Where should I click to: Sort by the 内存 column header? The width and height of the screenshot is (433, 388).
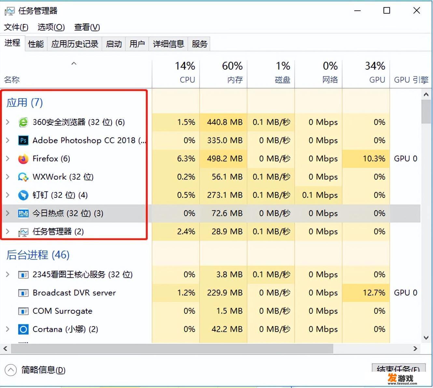pos(223,74)
